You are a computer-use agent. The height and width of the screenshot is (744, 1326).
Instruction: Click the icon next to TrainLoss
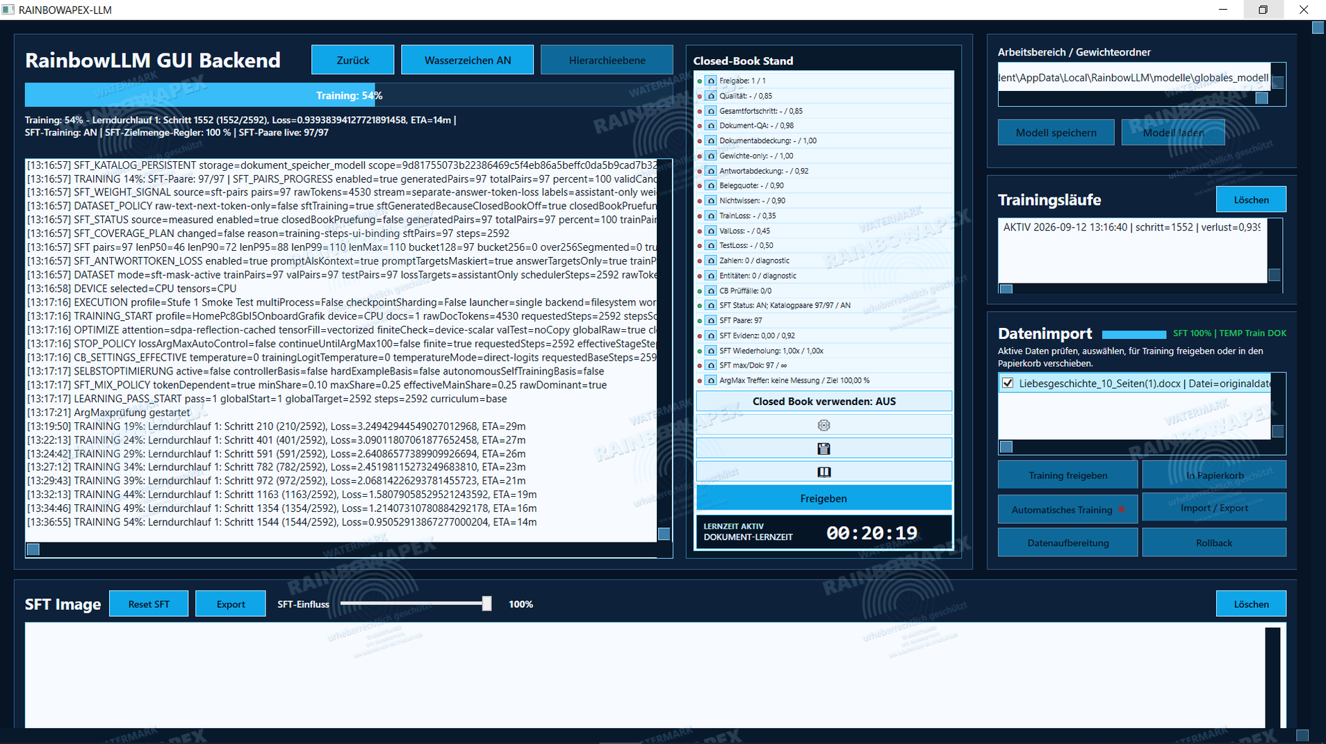coord(711,215)
